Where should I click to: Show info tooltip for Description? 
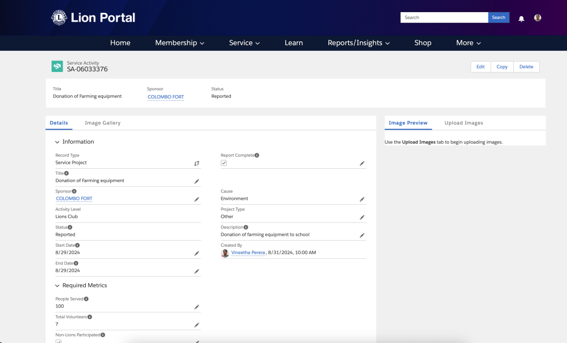point(246,227)
